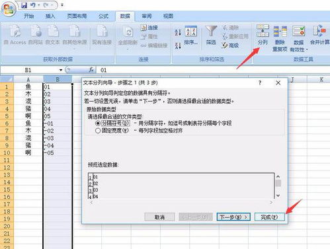Open connection Properties (属性)
Screen dimensions: 330x249
[x=149, y=36]
